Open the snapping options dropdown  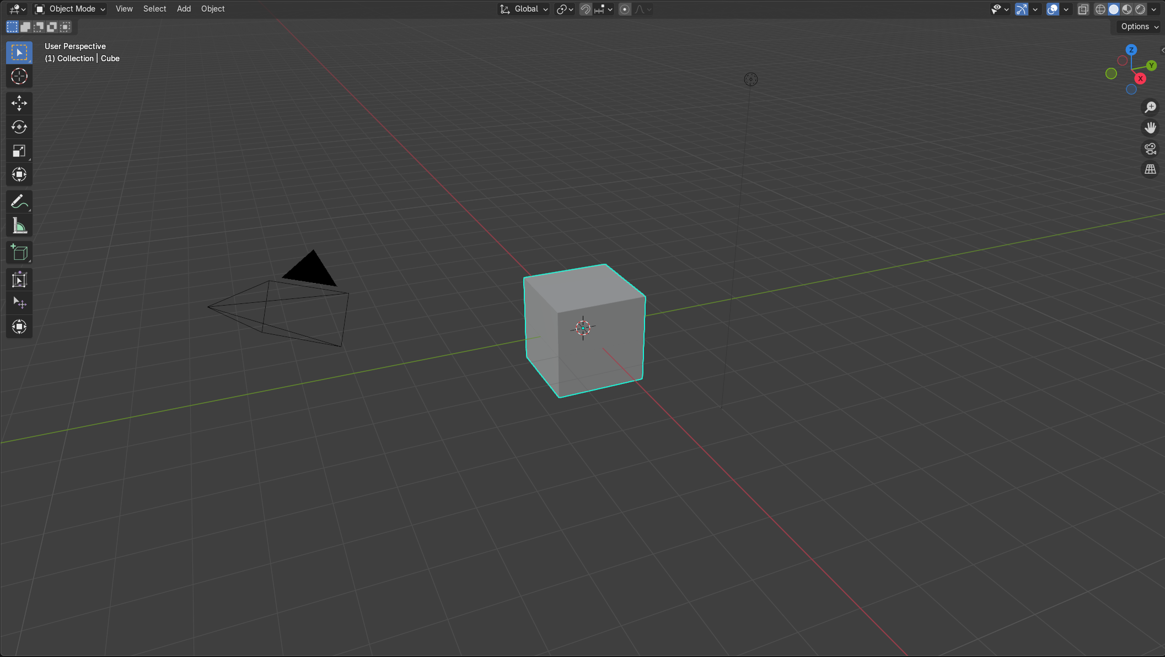coord(604,9)
